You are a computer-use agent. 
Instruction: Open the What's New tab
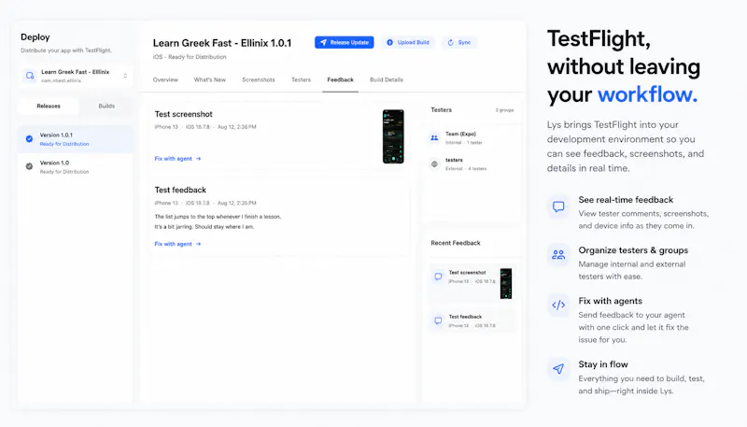tap(209, 79)
